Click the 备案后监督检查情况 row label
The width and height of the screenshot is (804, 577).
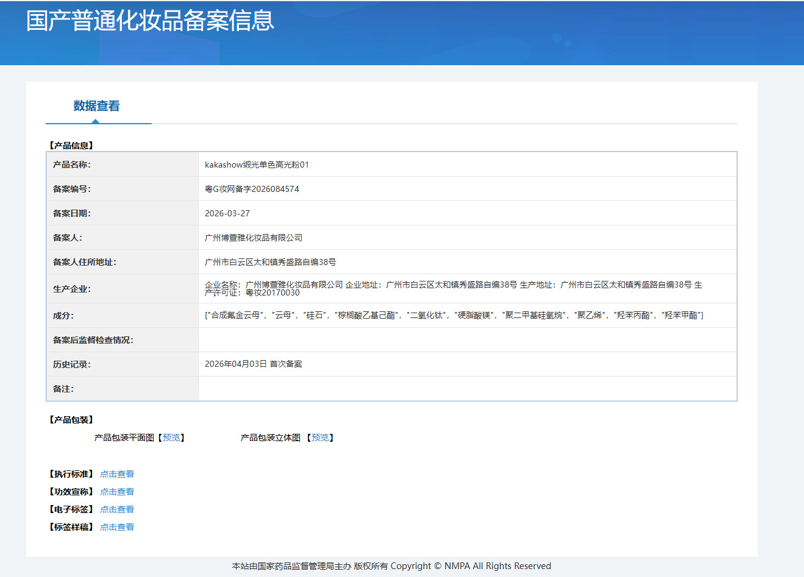click(x=93, y=340)
